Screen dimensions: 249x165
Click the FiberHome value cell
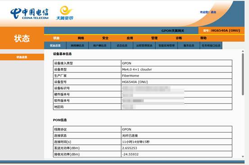(x=177, y=76)
